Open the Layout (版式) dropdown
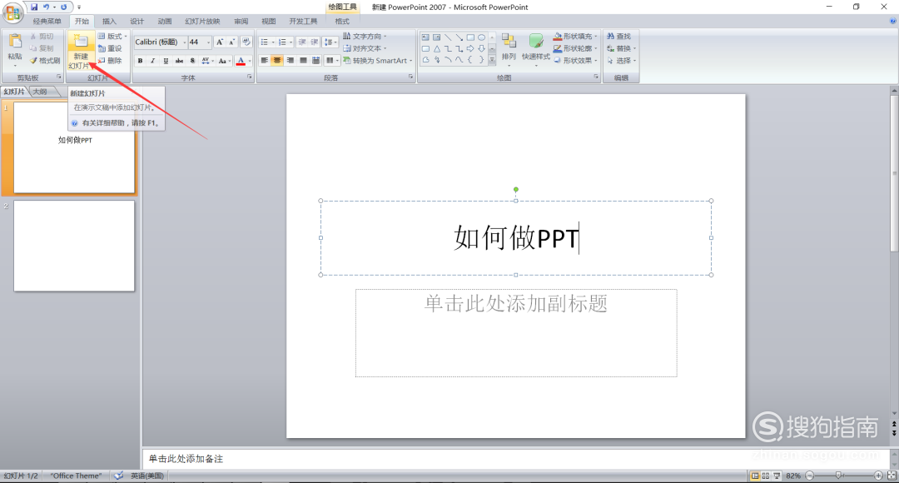 (x=113, y=36)
